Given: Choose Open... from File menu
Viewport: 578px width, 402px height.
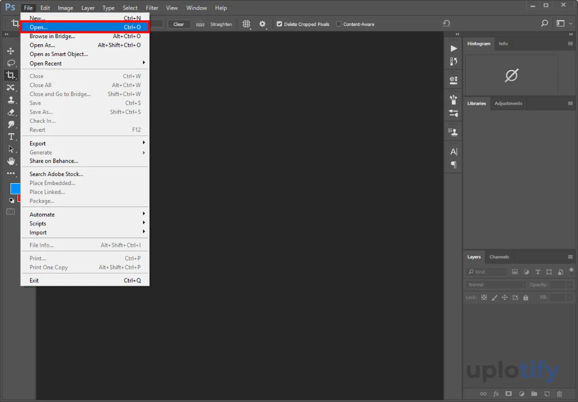Looking at the screenshot, I should click(85, 27).
